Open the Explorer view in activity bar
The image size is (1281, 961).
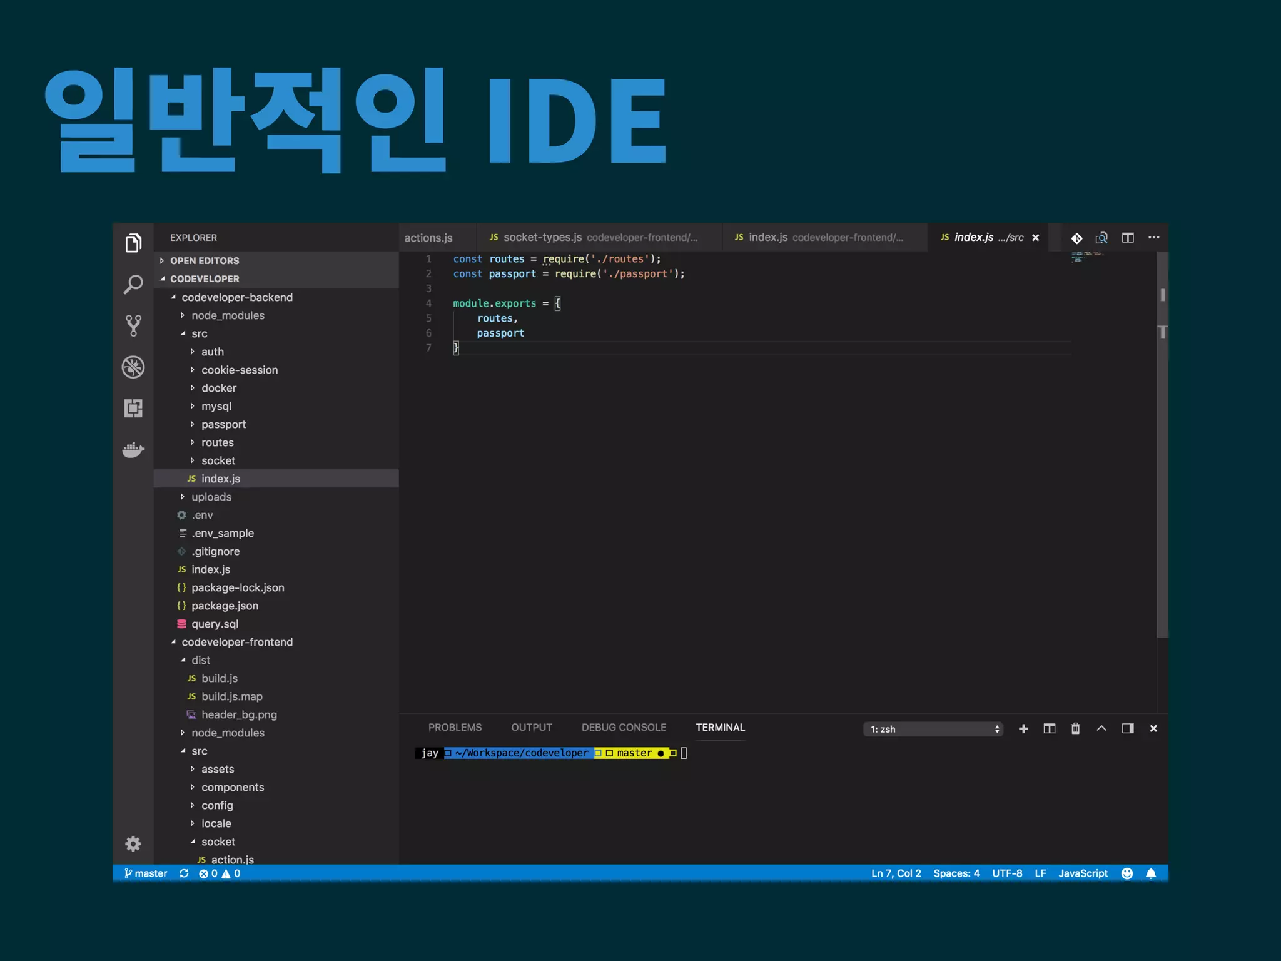pyautogui.click(x=133, y=243)
